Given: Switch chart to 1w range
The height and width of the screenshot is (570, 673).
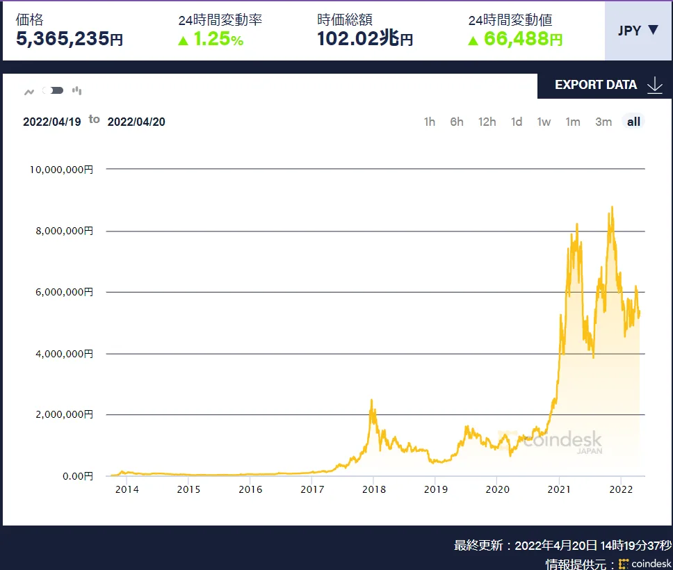Looking at the screenshot, I should point(544,122).
